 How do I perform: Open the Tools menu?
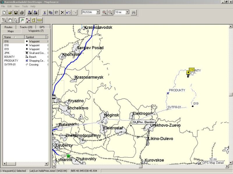coord(25,6)
